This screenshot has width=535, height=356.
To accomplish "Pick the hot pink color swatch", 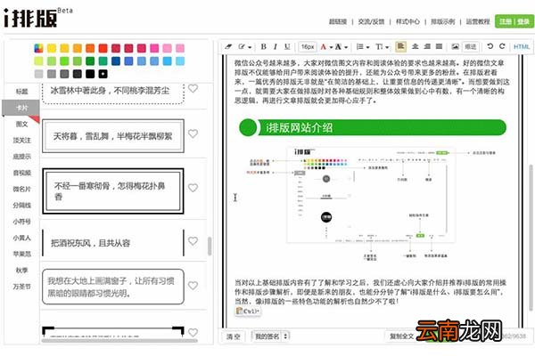I will coord(154,48).
